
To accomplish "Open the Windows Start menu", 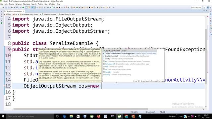I will coord(3,116).
